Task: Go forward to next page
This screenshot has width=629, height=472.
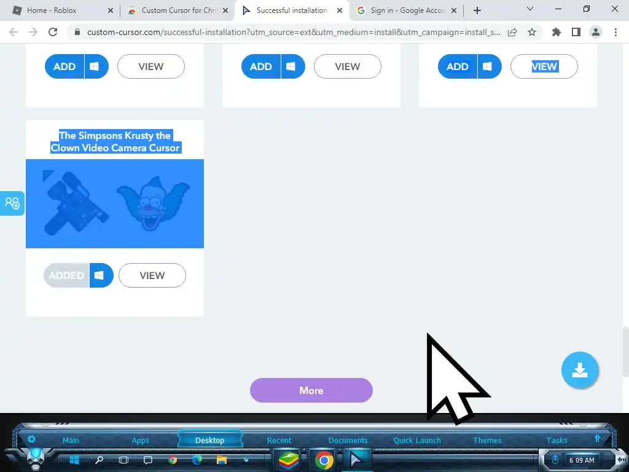Action: coord(33,32)
